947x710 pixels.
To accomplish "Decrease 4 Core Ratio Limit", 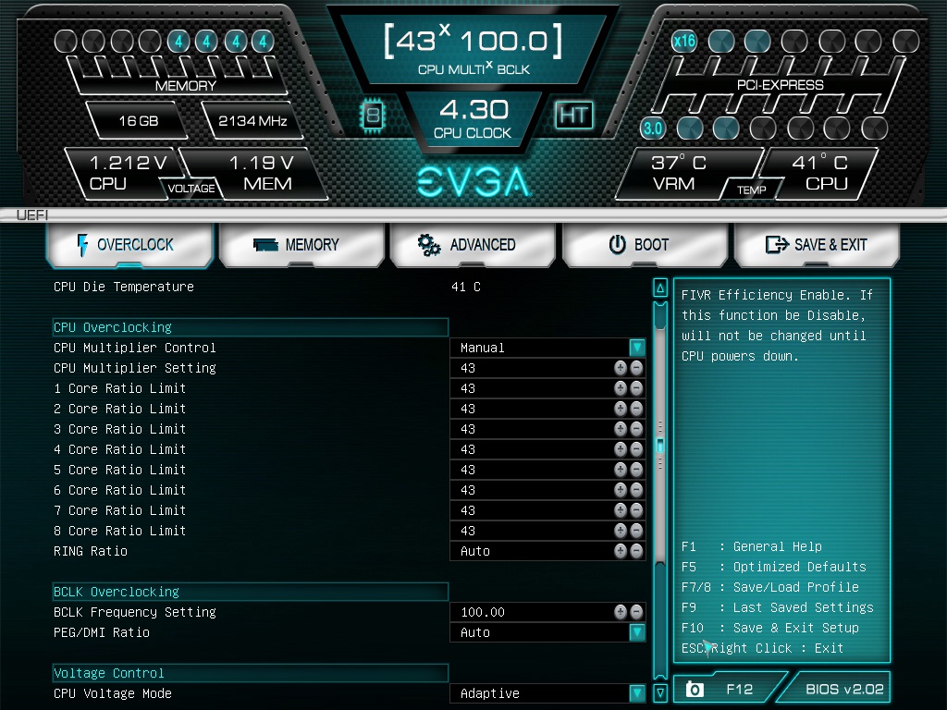I will pyautogui.click(x=636, y=449).
